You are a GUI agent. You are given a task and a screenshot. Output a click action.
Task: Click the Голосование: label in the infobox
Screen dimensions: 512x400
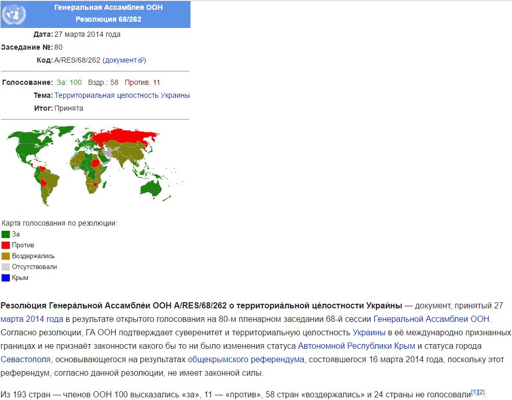tap(27, 83)
